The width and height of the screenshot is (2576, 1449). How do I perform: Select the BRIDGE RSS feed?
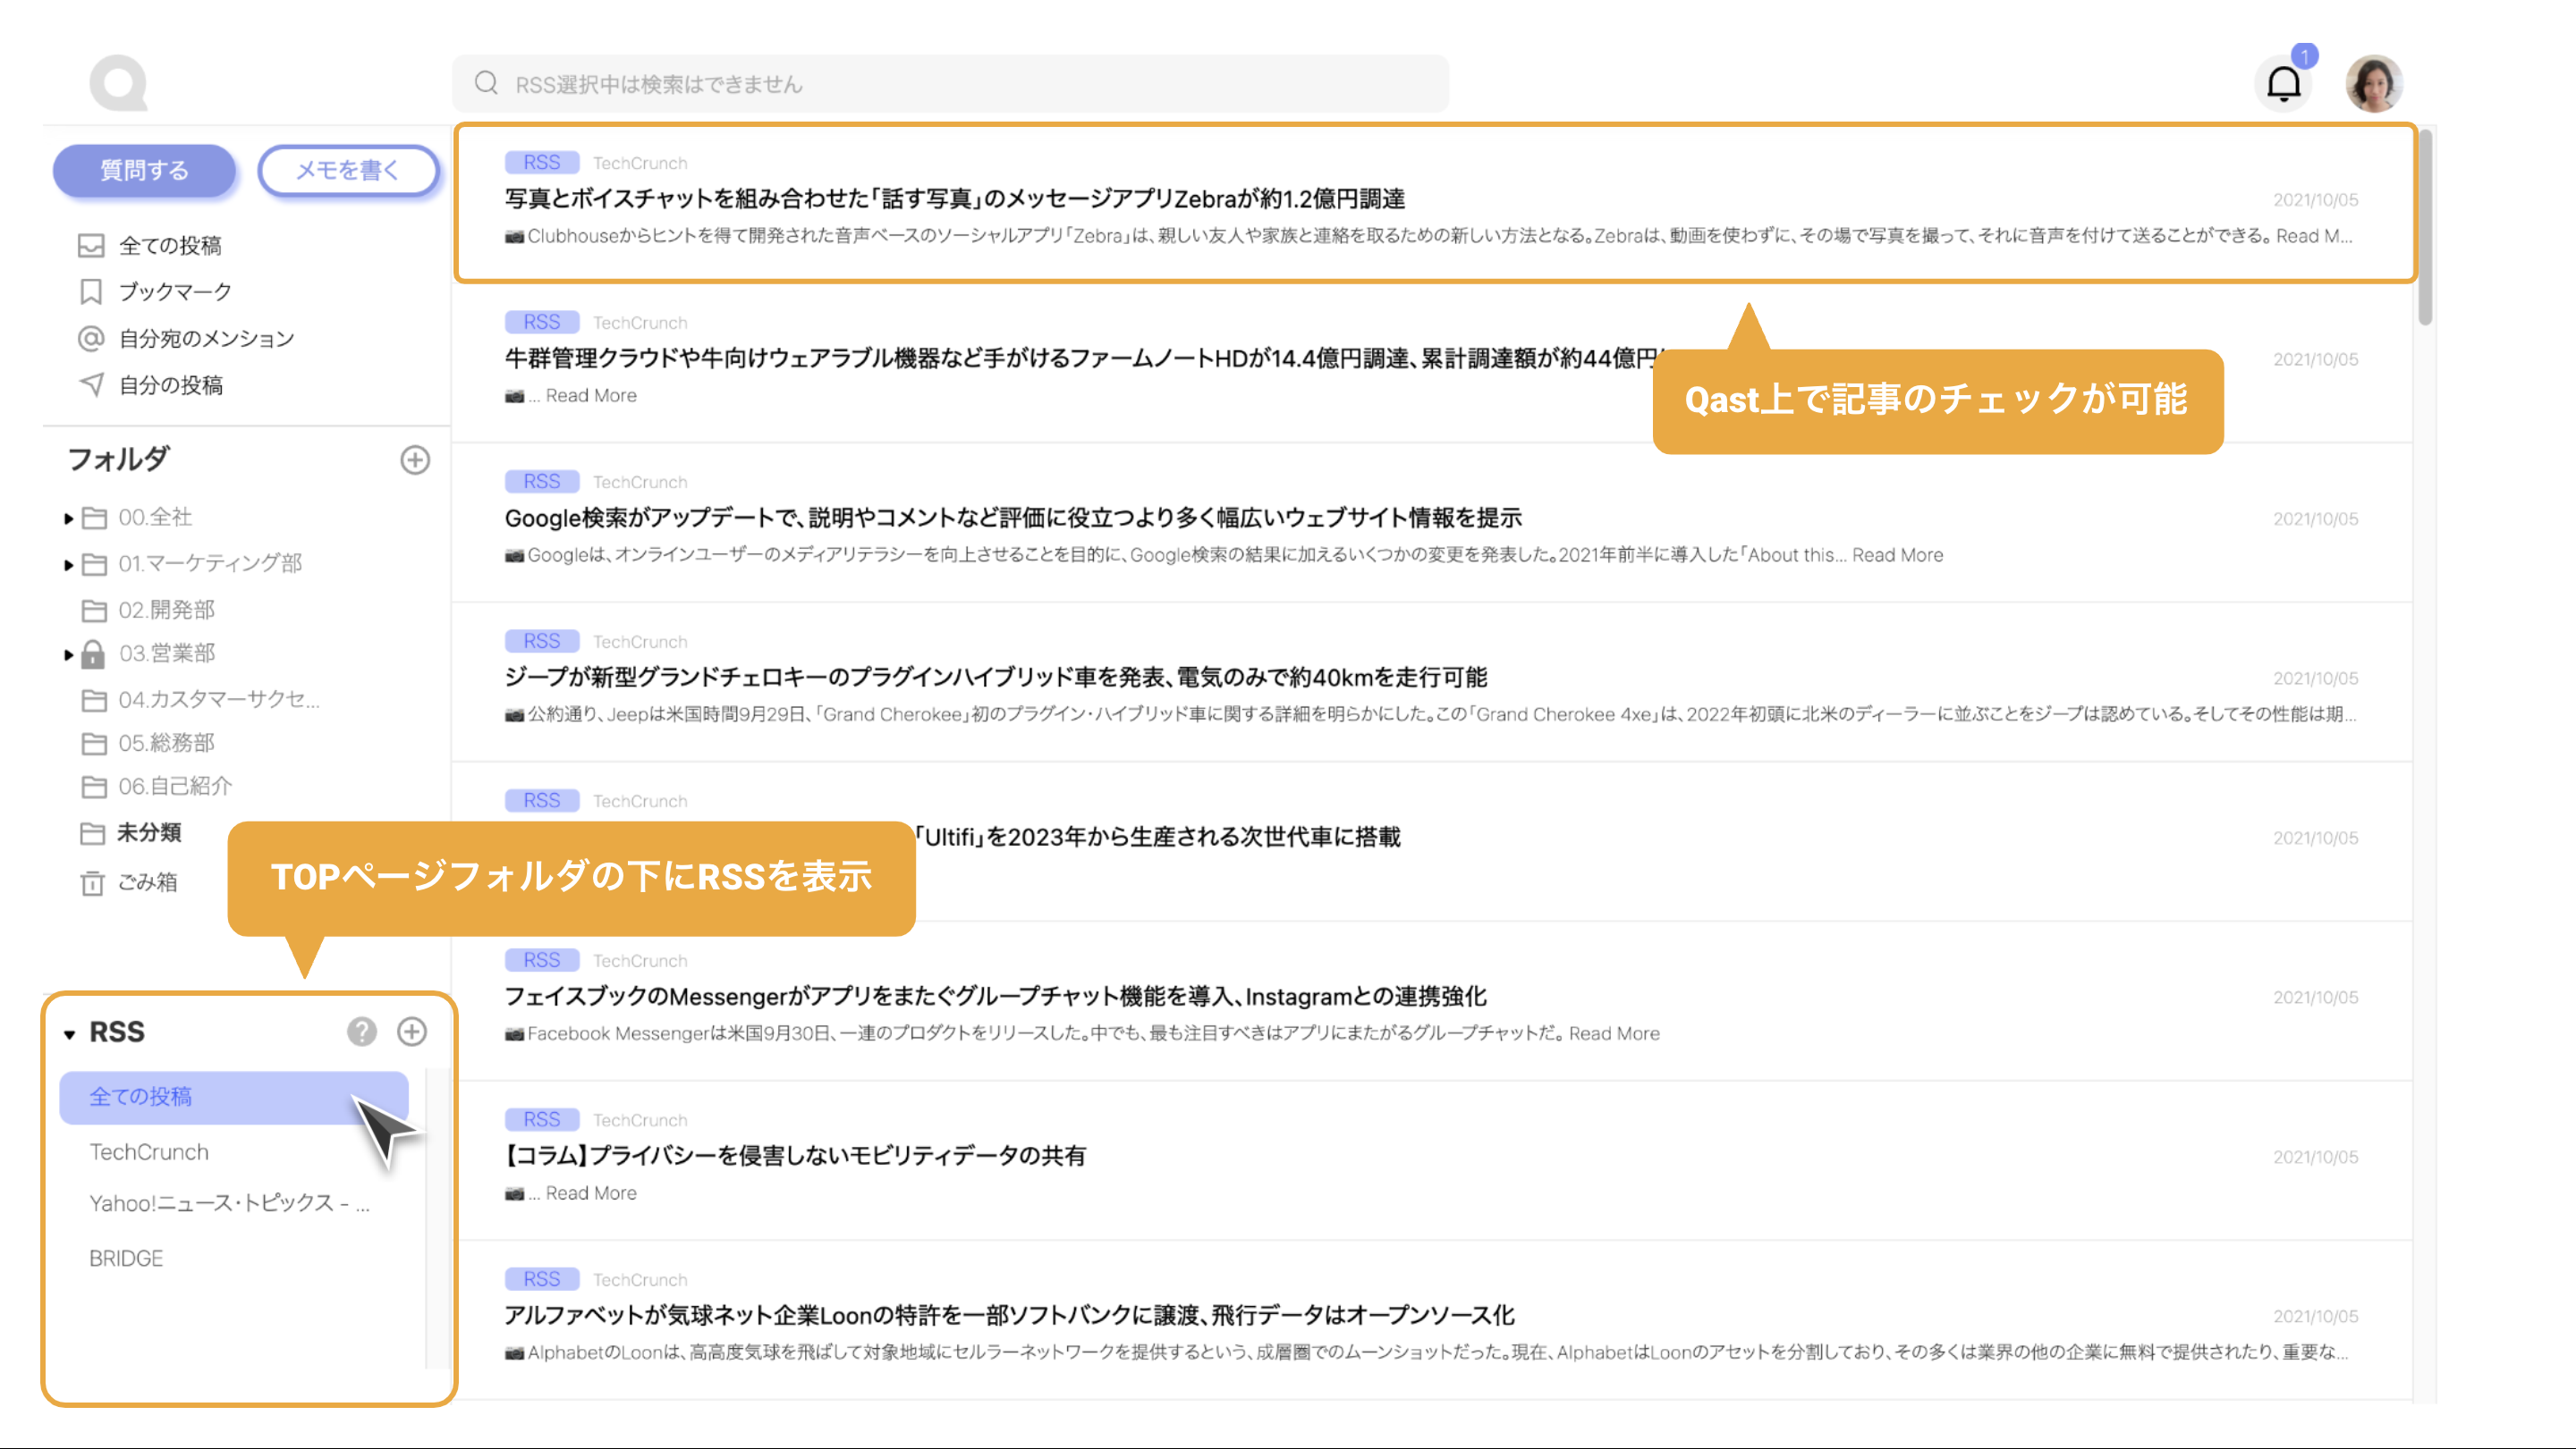pos(126,1258)
